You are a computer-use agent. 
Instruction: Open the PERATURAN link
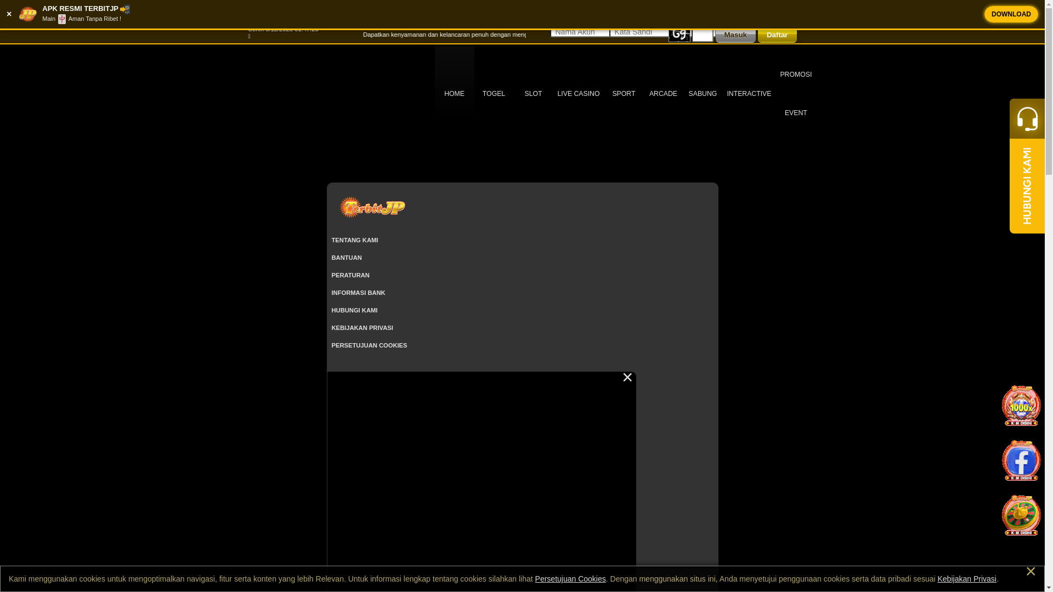350,275
